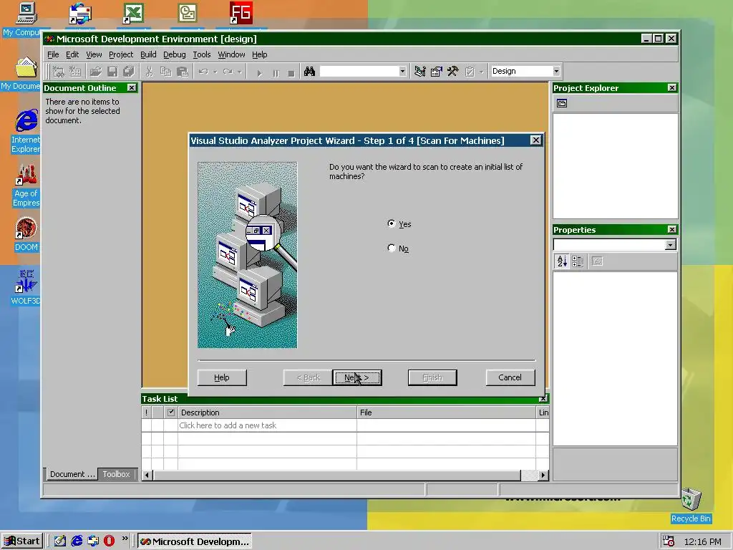The height and width of the screenshot is (550, 733).
Task: Click the Categorized icon in Properties
Action: point(578,261)
